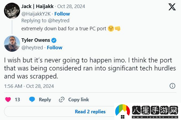Click the Reply text label

[x=45, y=99]
